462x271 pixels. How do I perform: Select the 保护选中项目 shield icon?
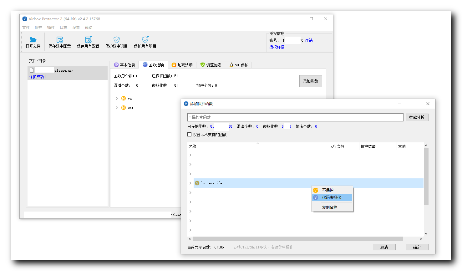click(x=116, y=40)
